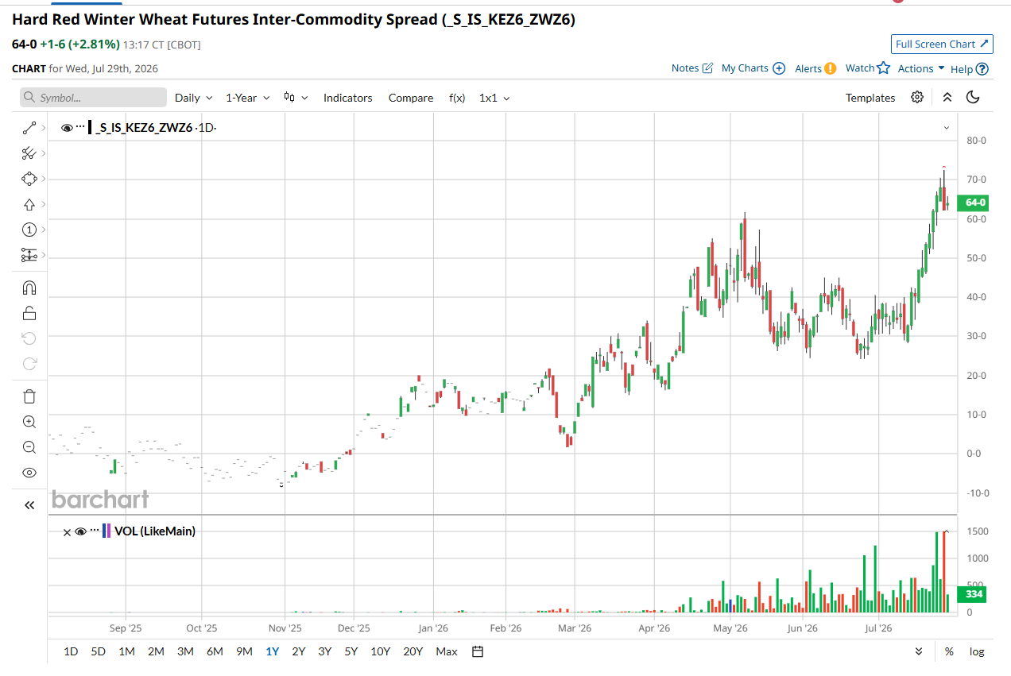Screen dimensions: 1011x676
Task: Open the date range calendar icon
Action: pyautogui.click(x=478, y=651)
